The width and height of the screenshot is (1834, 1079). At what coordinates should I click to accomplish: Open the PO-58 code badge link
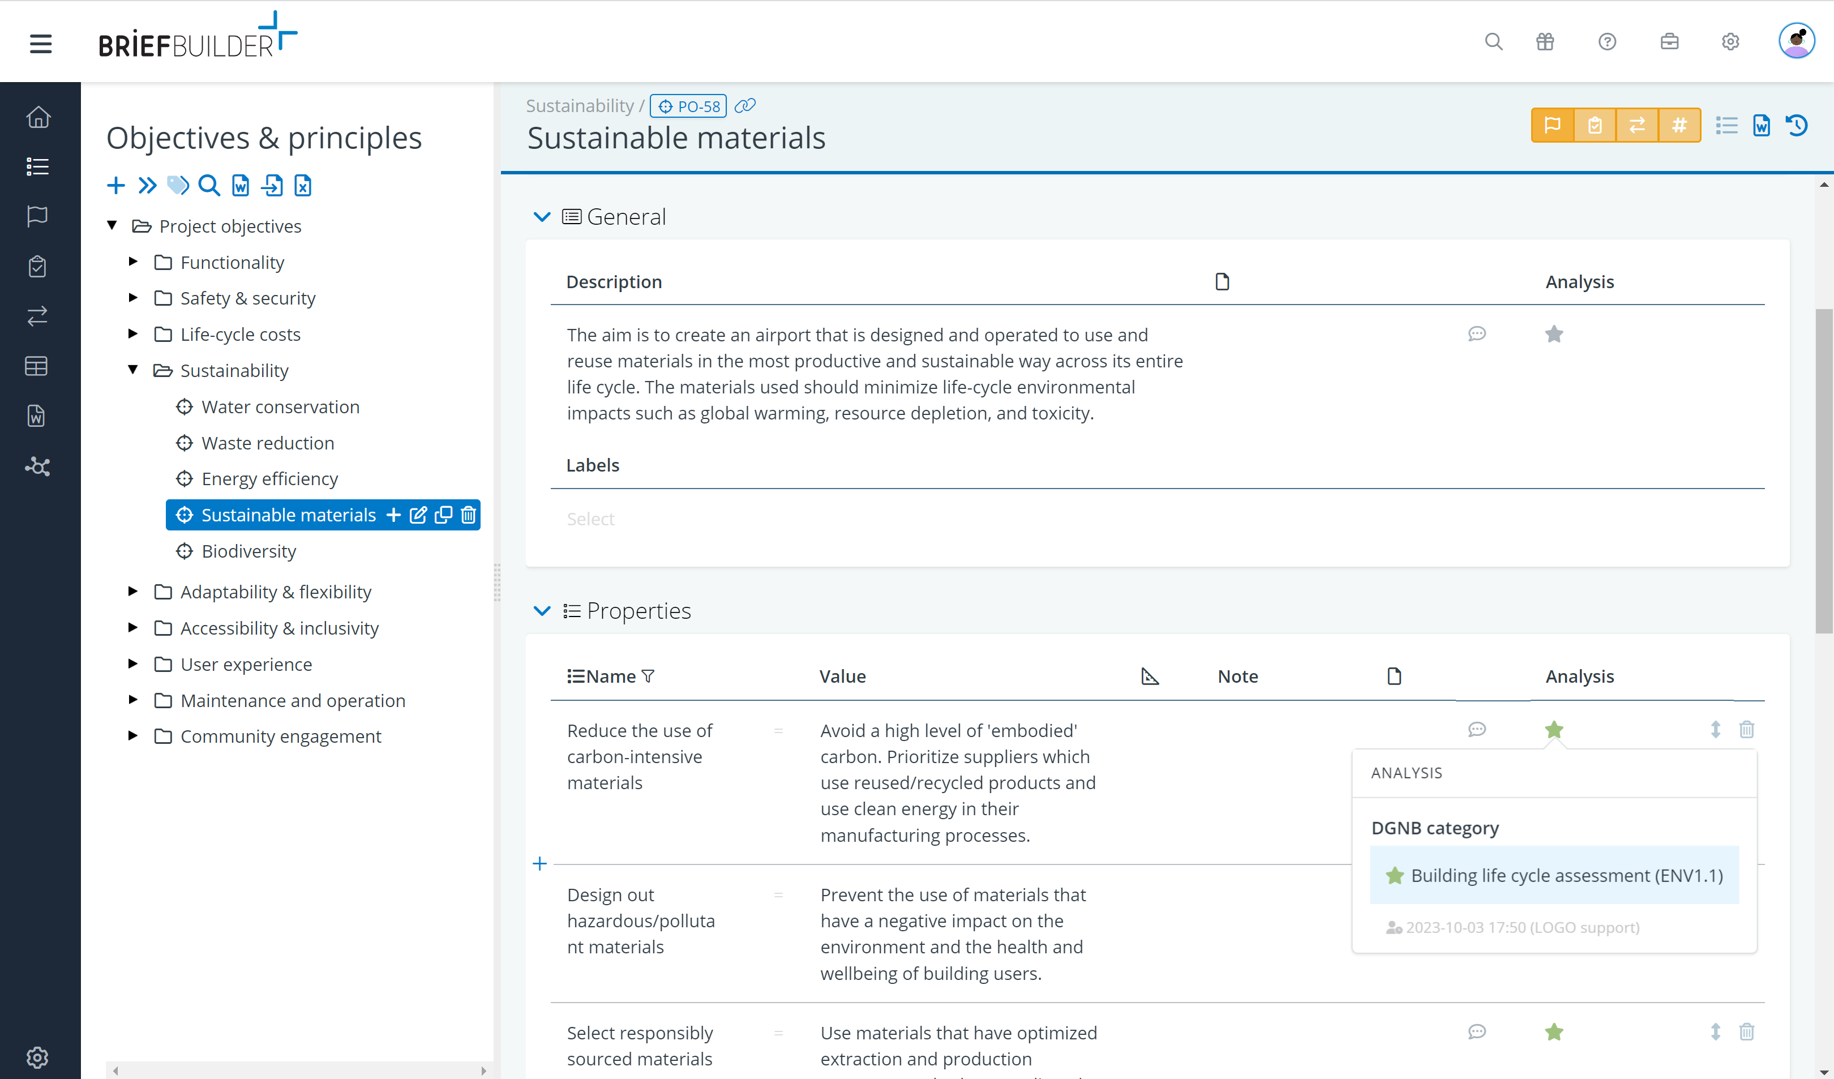click(688, 105)
